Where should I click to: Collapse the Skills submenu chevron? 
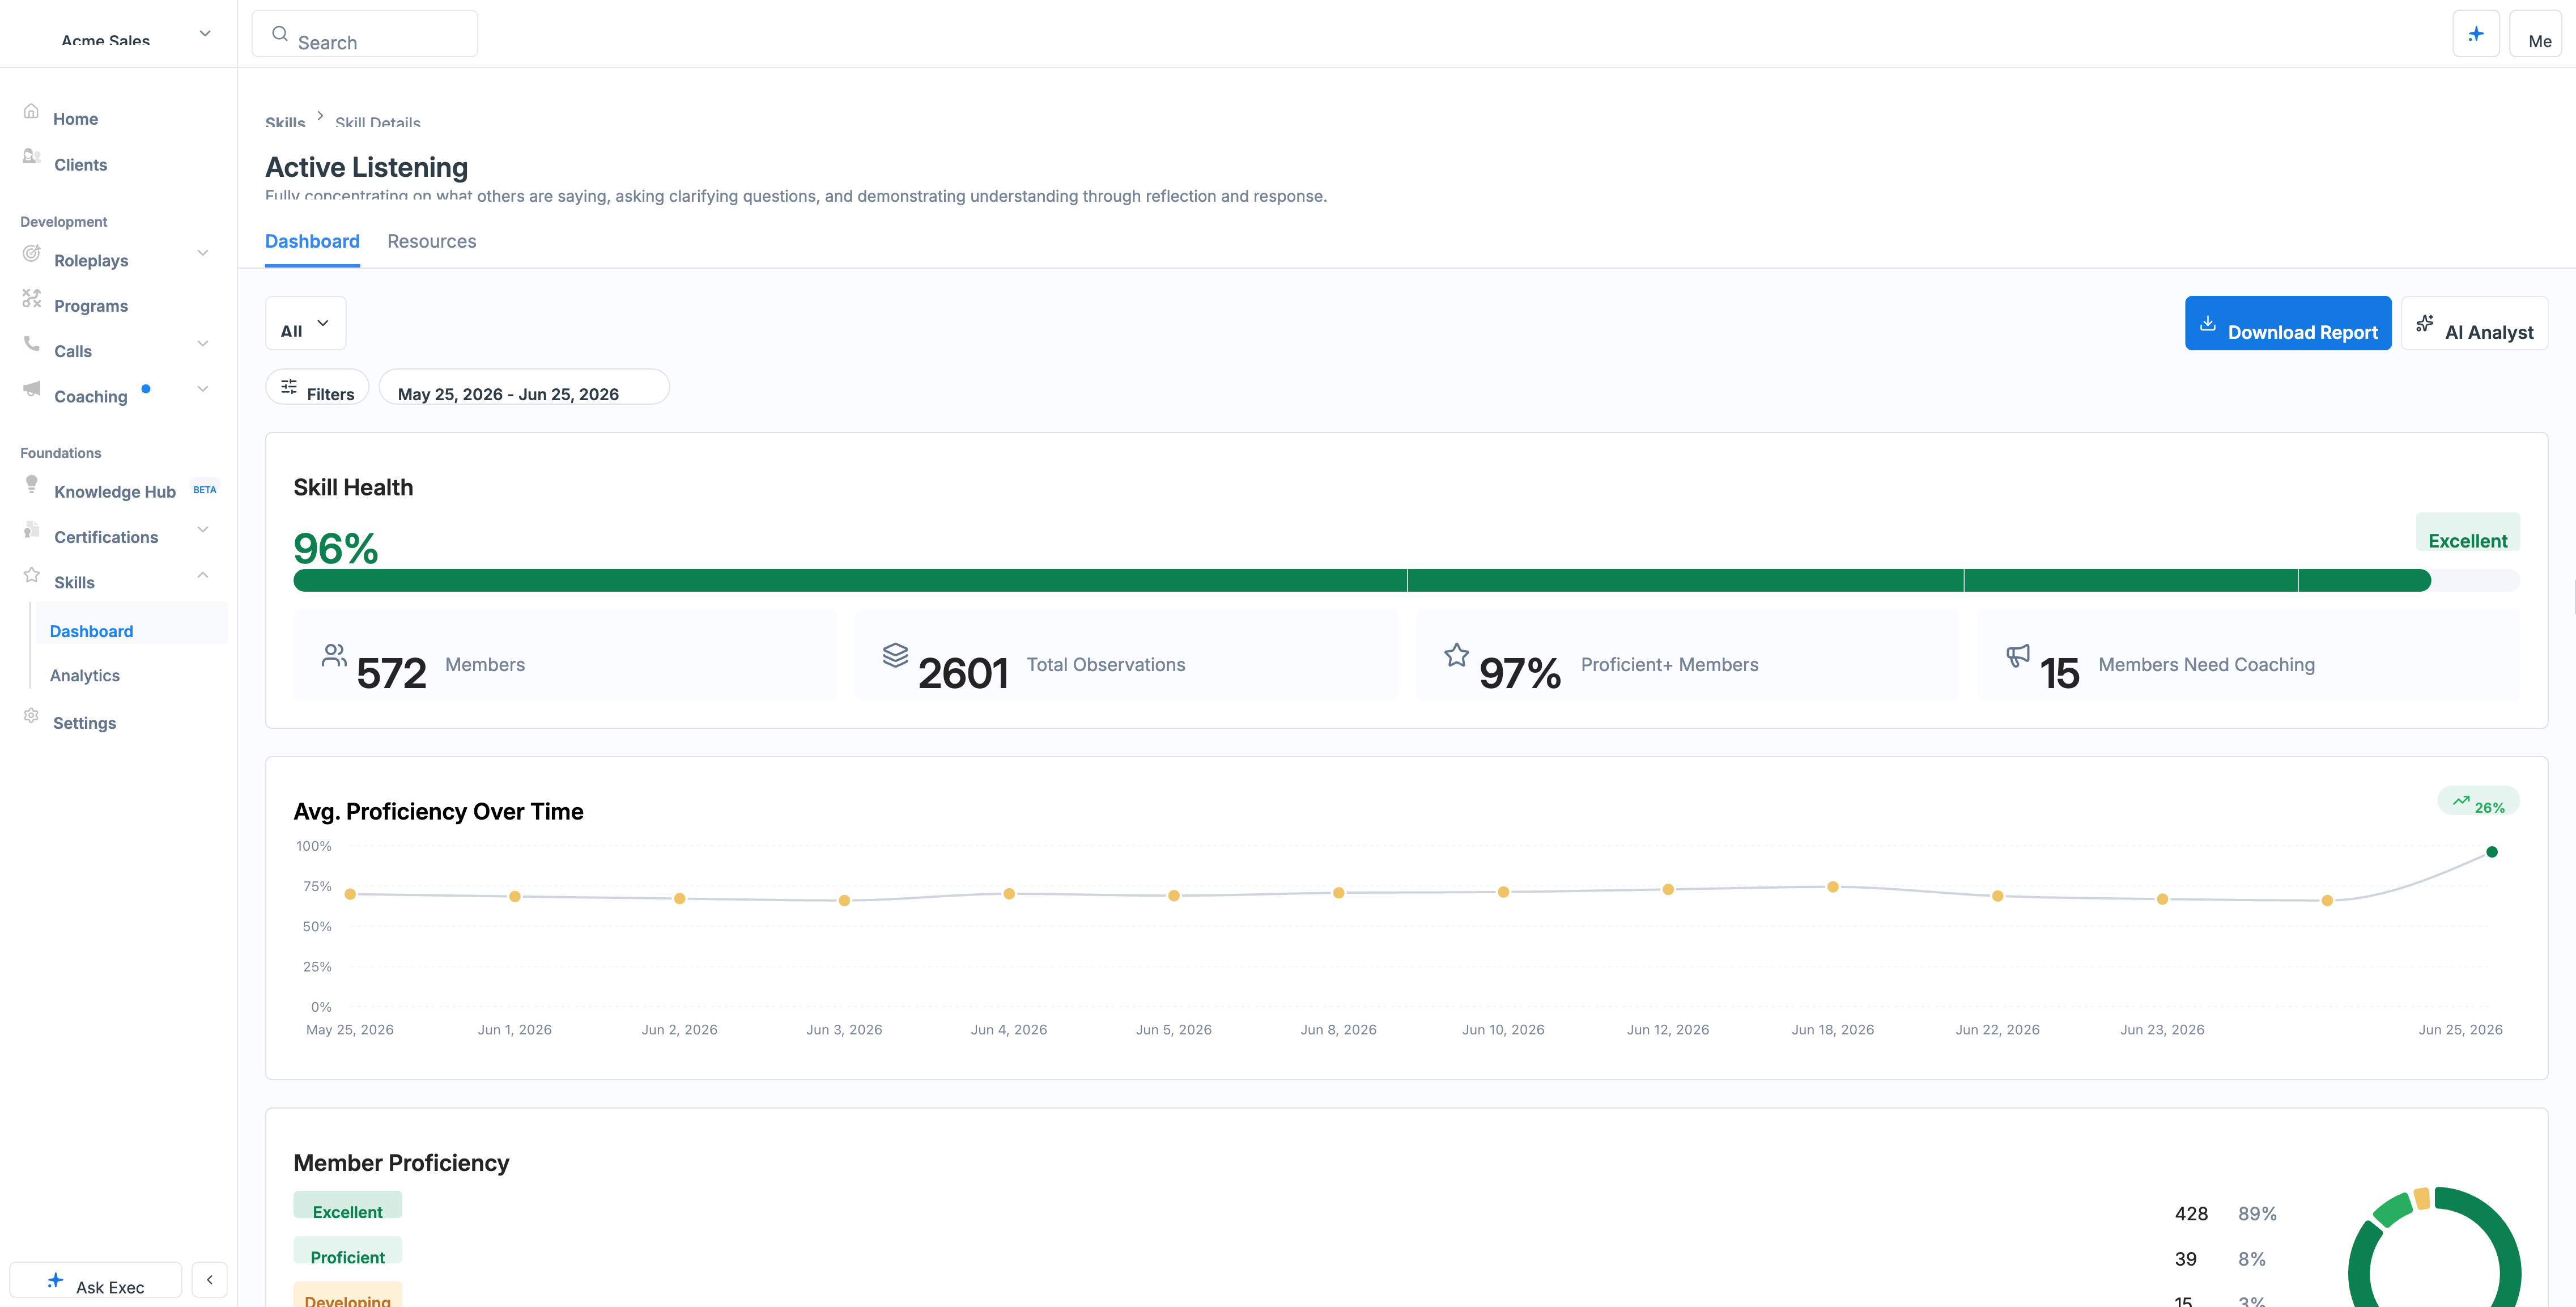tap(203, 574)
